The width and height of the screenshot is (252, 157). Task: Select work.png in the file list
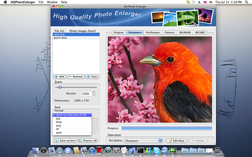point(76,35)
